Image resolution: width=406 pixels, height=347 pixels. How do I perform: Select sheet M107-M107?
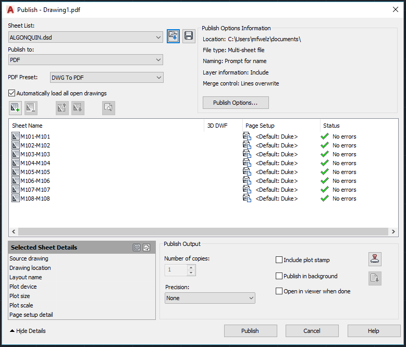35,190
